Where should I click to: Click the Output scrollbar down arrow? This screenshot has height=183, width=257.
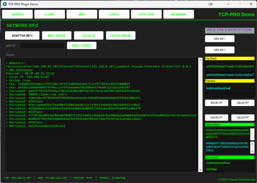point(200,170)
